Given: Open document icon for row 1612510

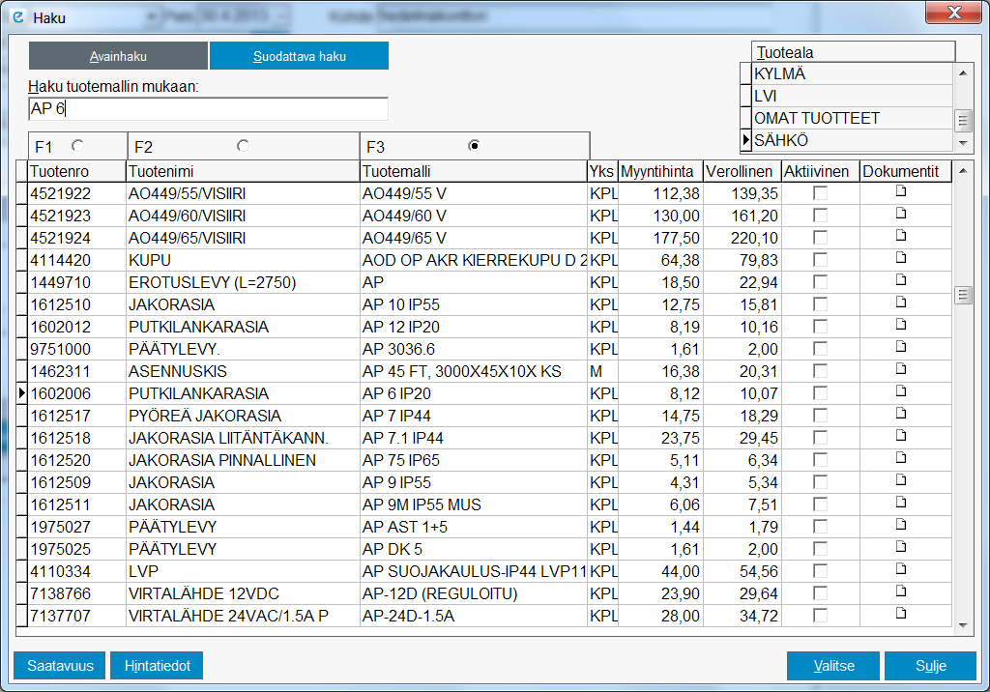Looking at the screenshot, I should 901,303.
